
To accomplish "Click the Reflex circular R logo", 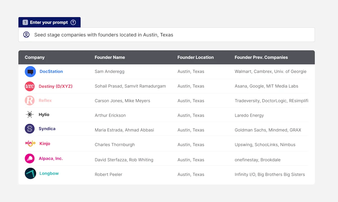I will tap(30, 101).
